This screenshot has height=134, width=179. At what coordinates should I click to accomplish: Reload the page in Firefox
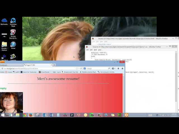click(81, 68)
